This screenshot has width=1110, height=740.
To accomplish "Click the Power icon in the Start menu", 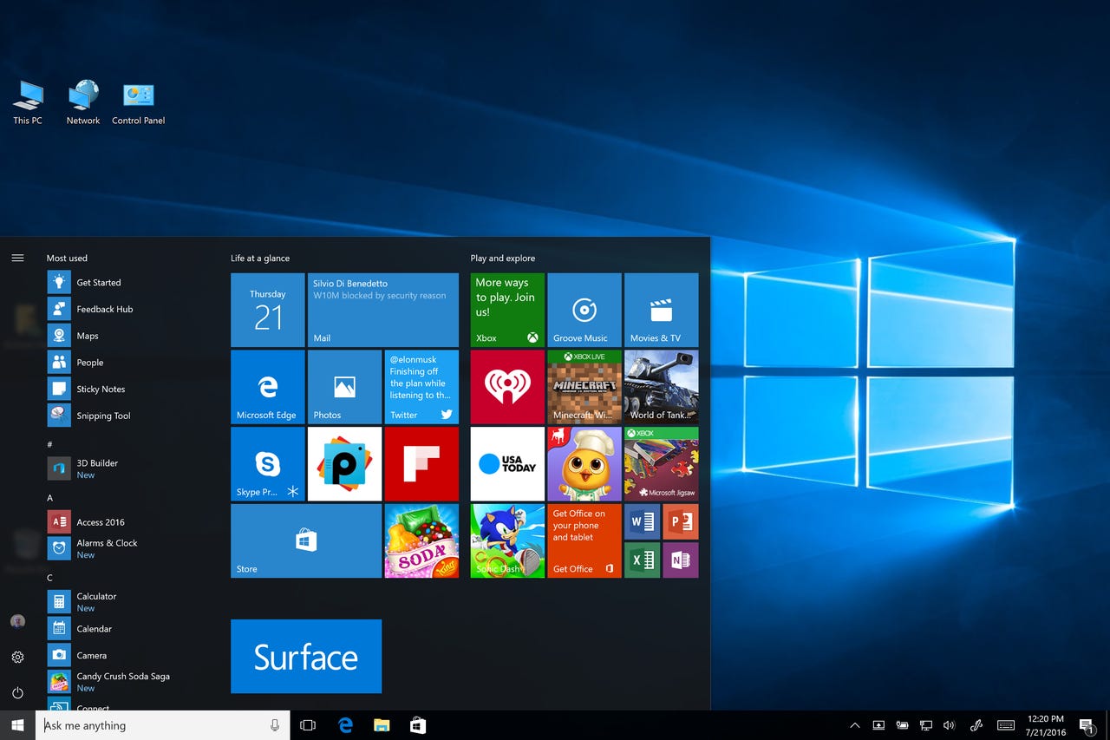I will [x=17, y=692].
